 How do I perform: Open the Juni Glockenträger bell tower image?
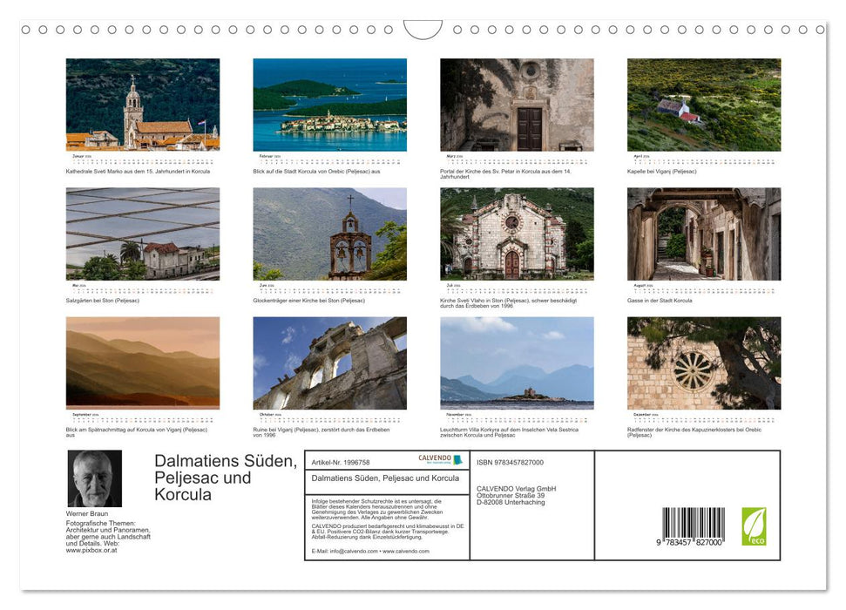(328, 234)
